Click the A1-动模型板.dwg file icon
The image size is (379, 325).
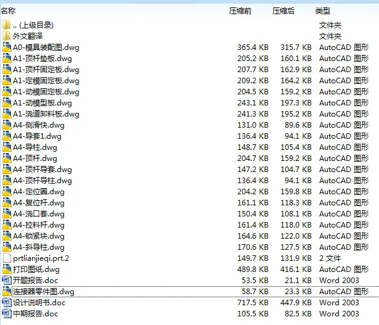(x=7, y=103)
